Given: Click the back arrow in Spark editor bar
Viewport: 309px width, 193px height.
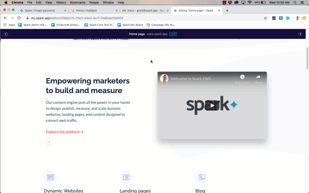Looking at the screenshot, I should point(6,34).
